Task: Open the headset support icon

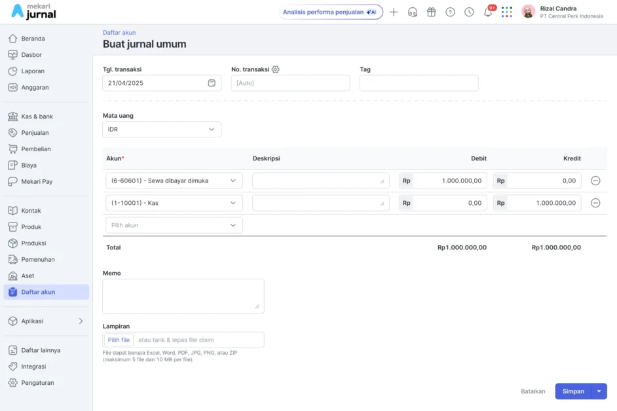Action: [x=413, y=12]
